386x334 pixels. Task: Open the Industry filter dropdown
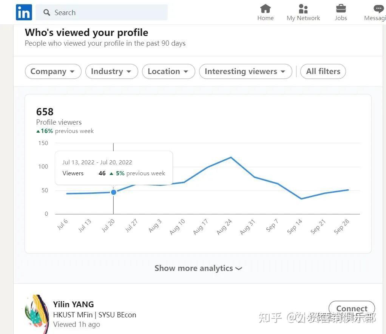pos(111,71)
